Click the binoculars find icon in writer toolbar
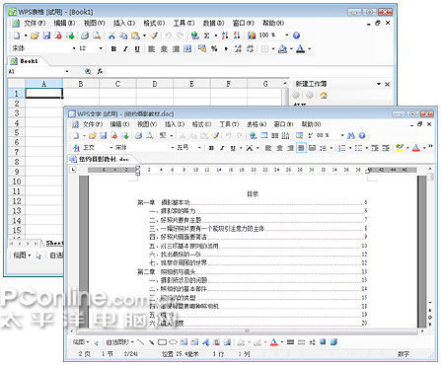 351,135
